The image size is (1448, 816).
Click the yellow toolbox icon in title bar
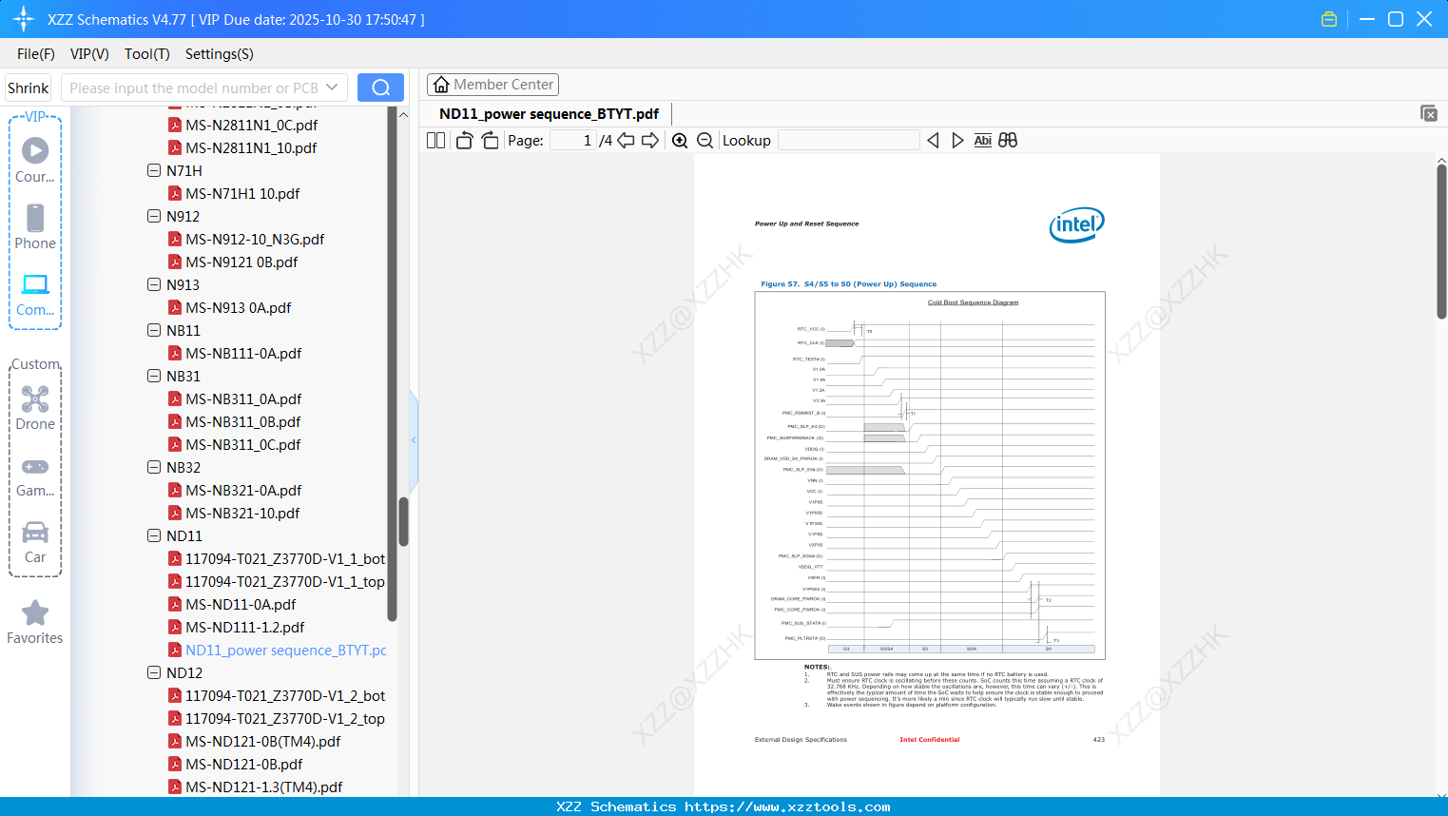click(x=1329, y=19)
